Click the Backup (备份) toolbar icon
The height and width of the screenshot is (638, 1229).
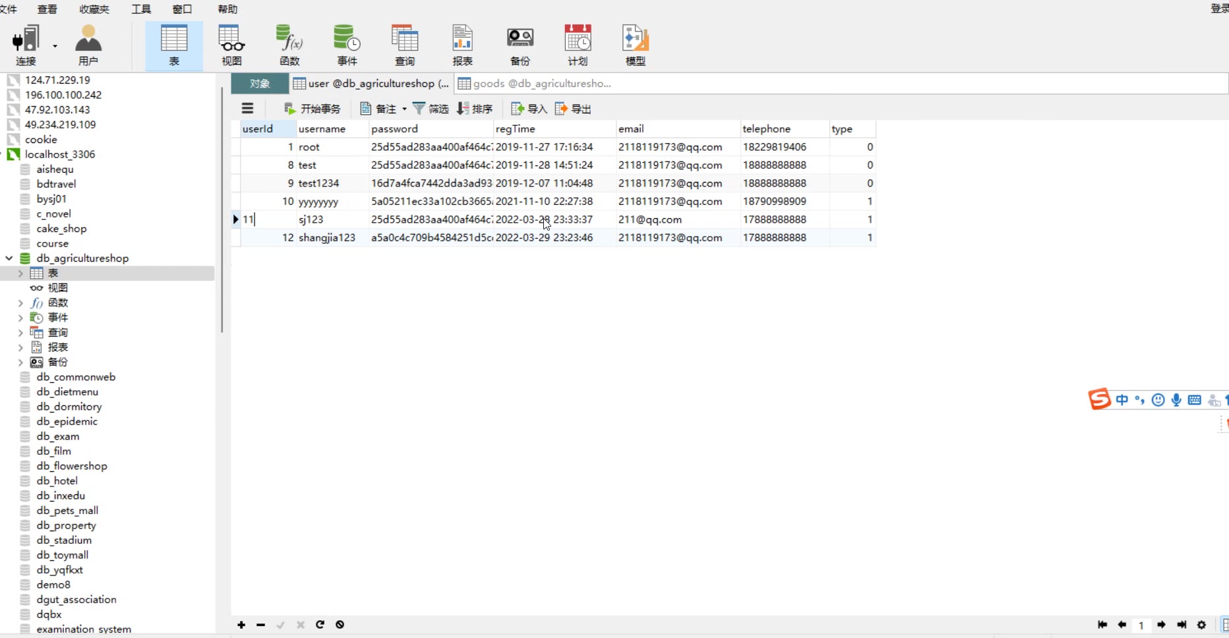(520, 45)
